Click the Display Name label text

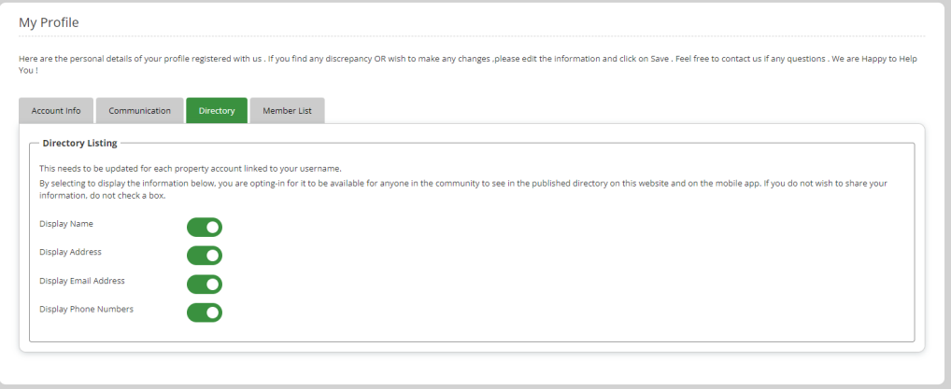(x=66, y=224)
